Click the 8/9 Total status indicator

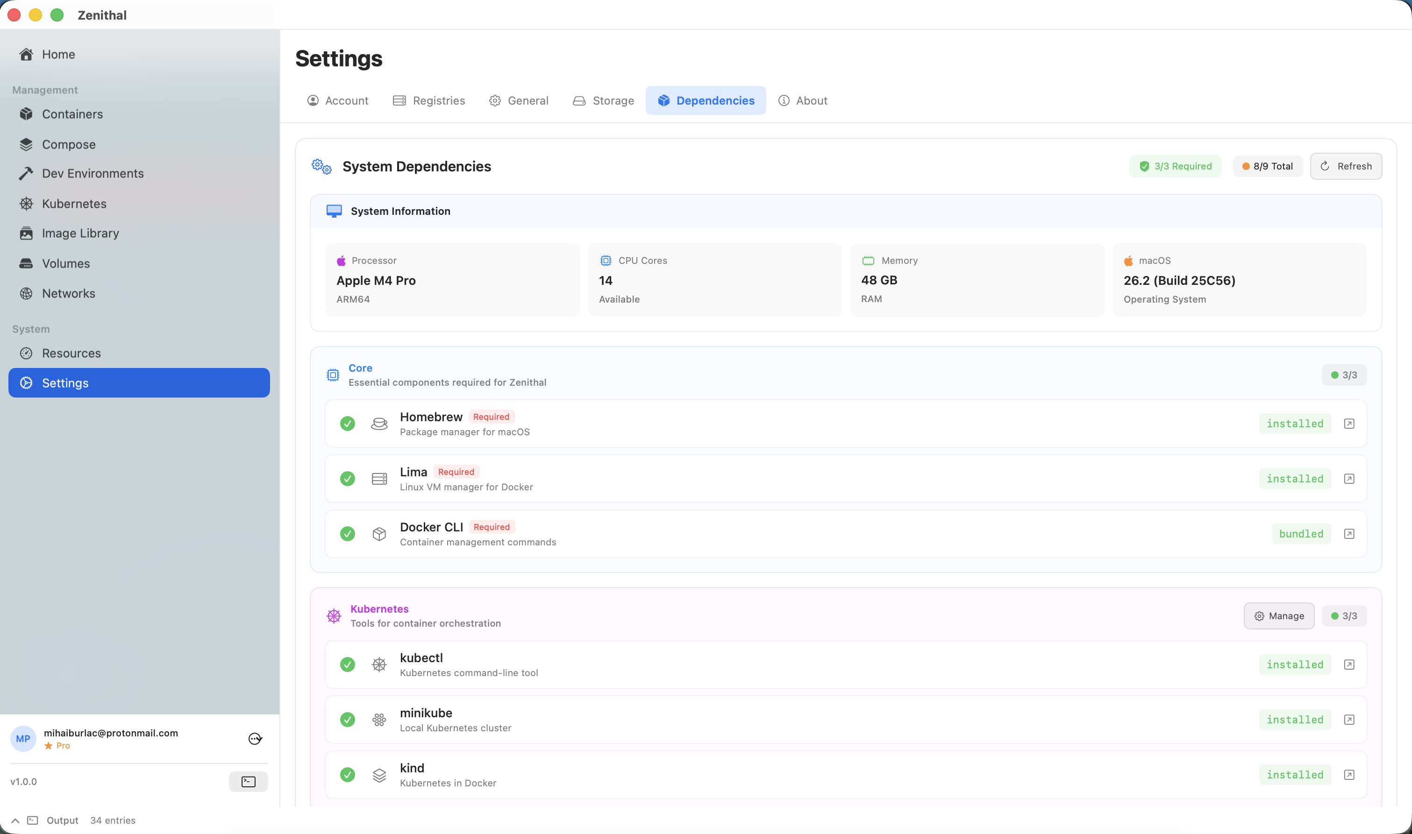point(1267,166)
